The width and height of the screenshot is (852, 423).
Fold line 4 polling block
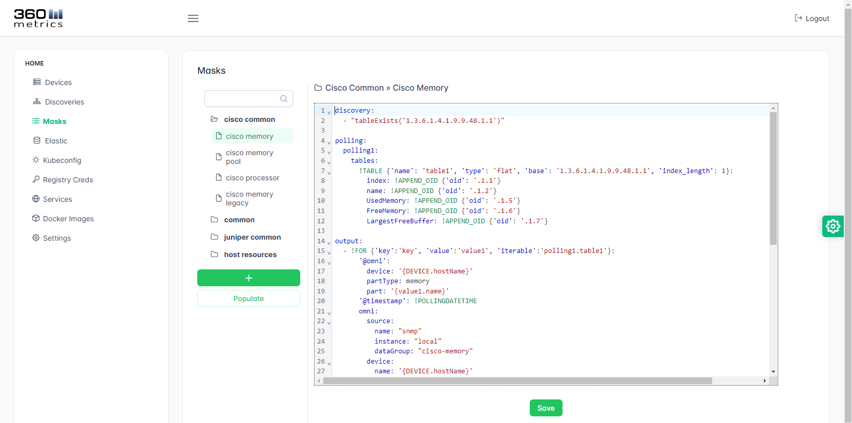329,142
